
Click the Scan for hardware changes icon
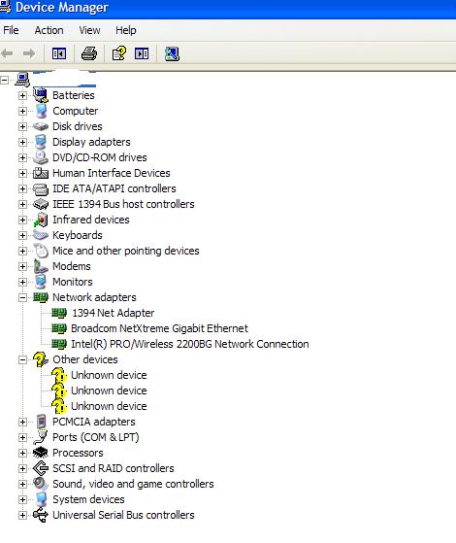tap(172, 53)
